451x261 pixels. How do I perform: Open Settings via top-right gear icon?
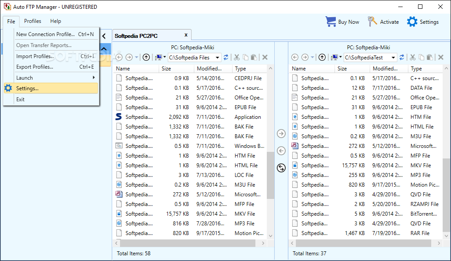click(412, 22)
